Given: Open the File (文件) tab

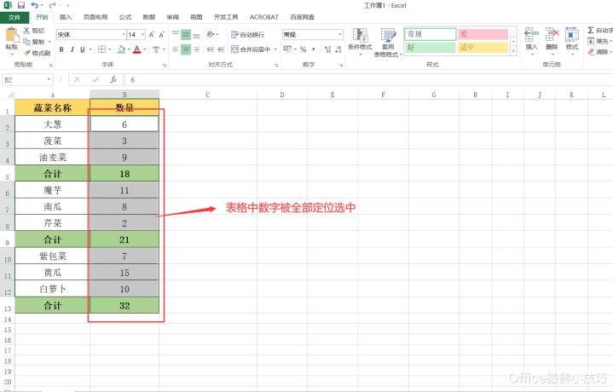Looking at the screenshot, I should (x=14, y=17).
